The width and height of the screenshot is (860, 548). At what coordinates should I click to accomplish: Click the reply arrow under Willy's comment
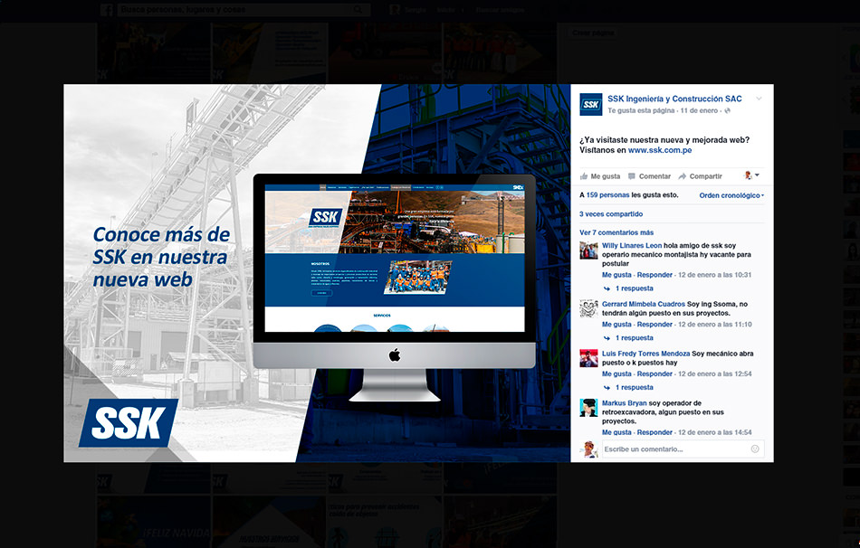pyautogui.click(x=607, y=288)
